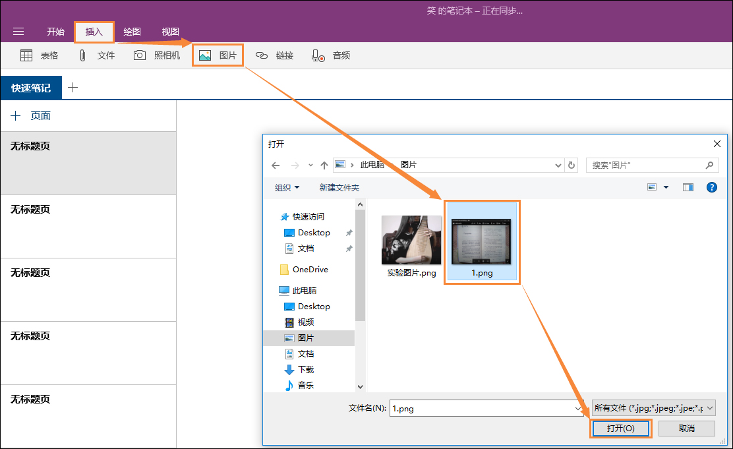Insert a hyperlink with the Link icon
The image size is (733, 449).
click(262, 55)
